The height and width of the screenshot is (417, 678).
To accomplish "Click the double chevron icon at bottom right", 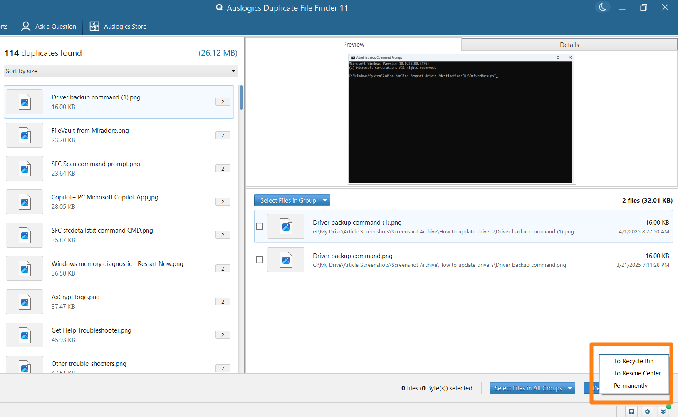I will [663, 412].
